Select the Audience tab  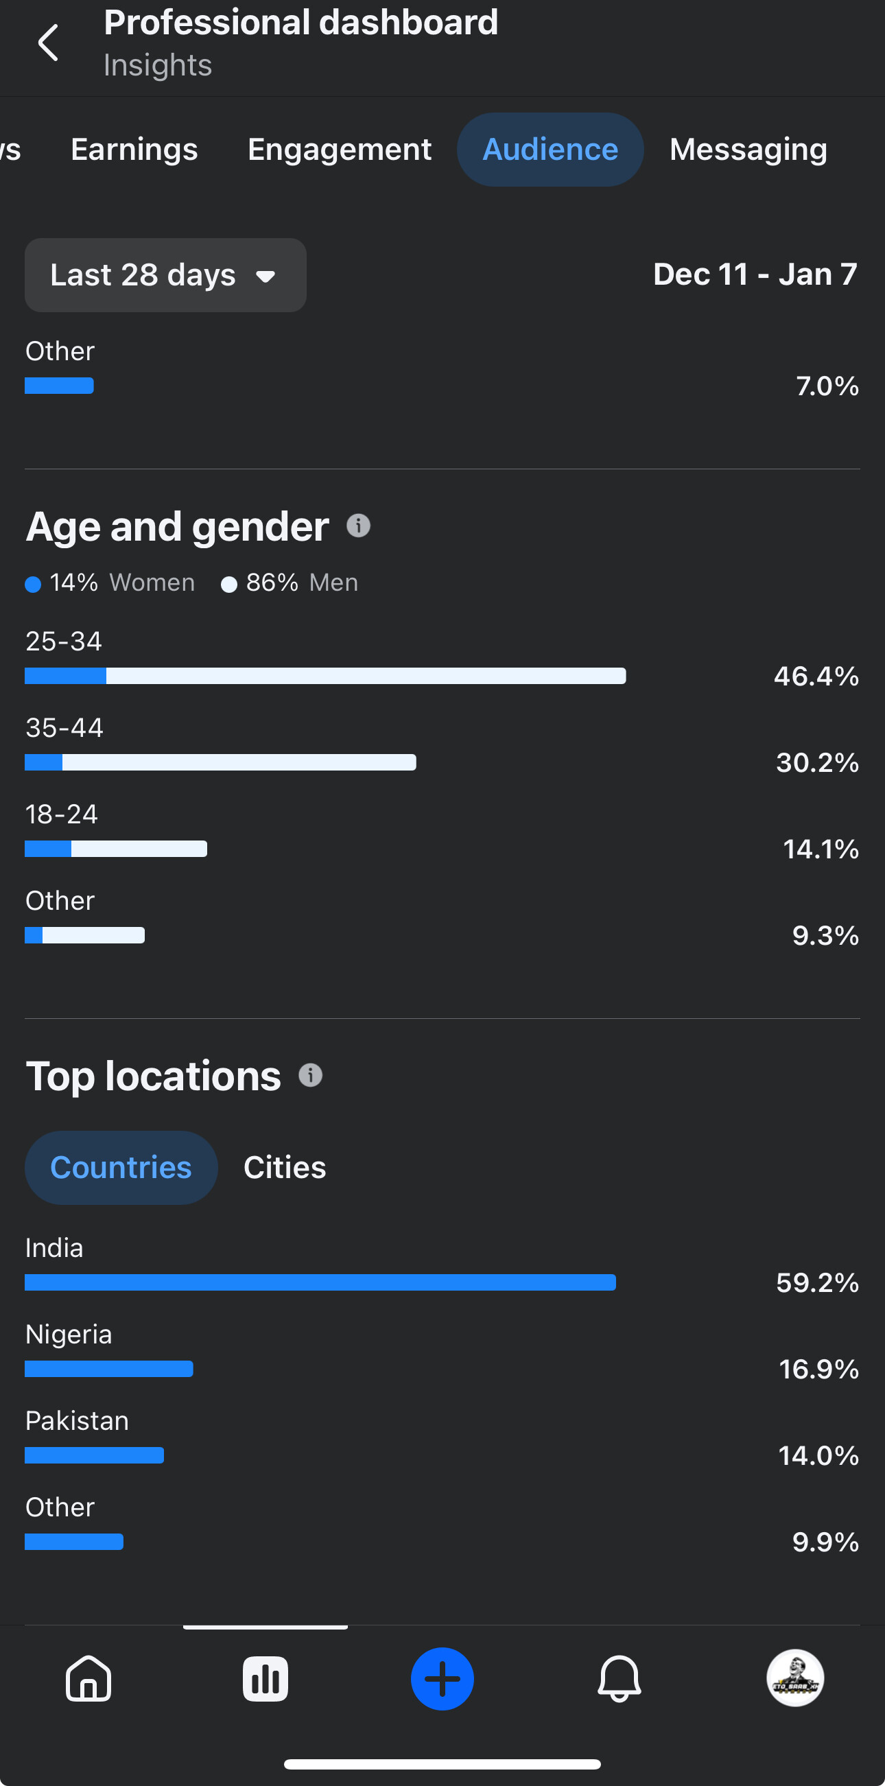click(x=550, y=150)
